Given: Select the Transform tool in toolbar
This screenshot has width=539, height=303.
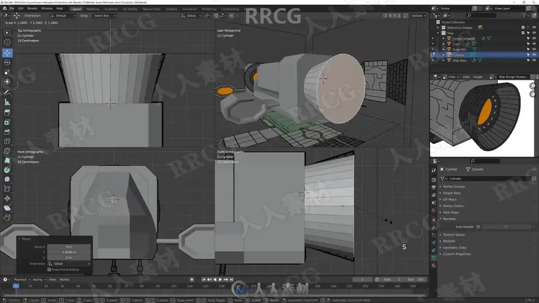Looking at the screenshot, I should tap(7, 82).
